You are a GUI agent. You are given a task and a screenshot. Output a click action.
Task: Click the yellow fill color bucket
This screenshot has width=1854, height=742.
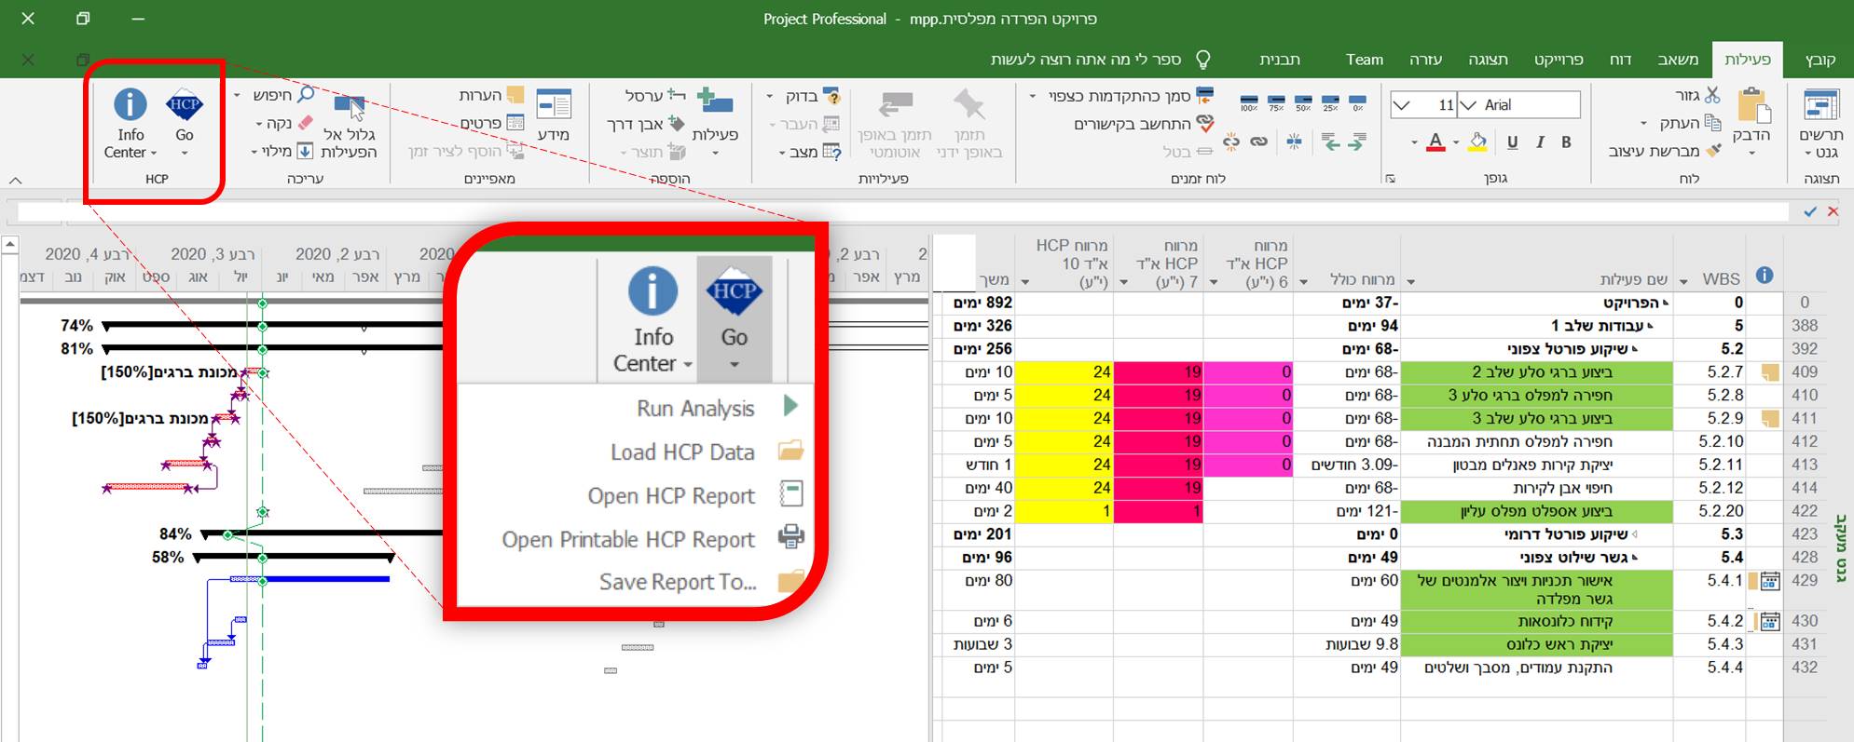[x=1477, y=142]
